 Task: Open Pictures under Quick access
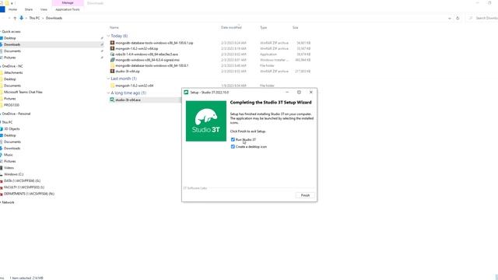tap(9, 58)
